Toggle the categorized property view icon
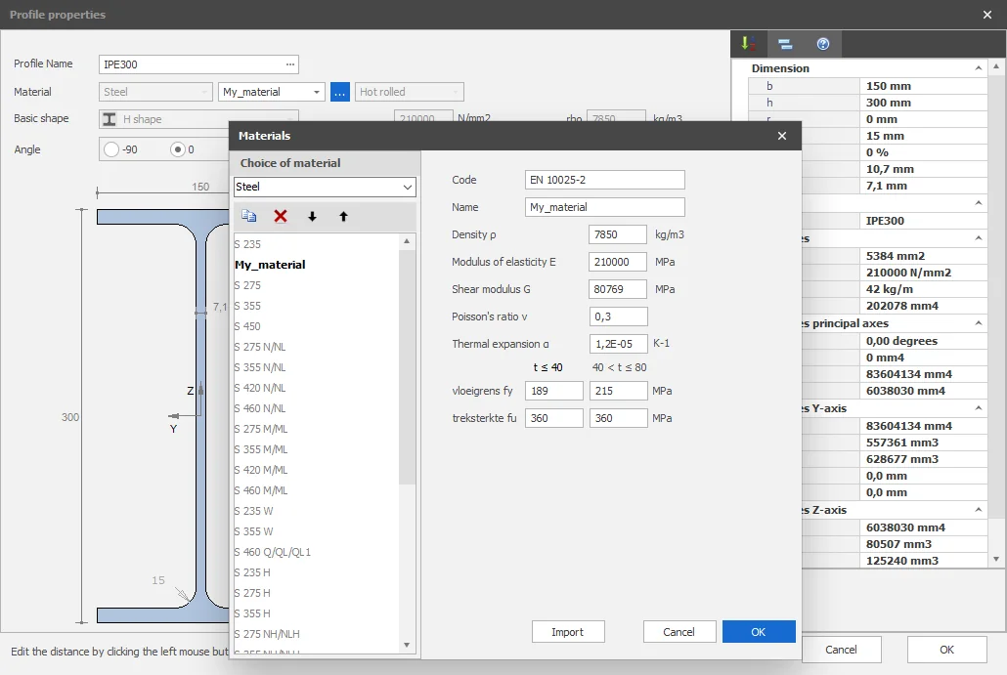This screenshot has height=675, width=1007. (x=785, y=44)
